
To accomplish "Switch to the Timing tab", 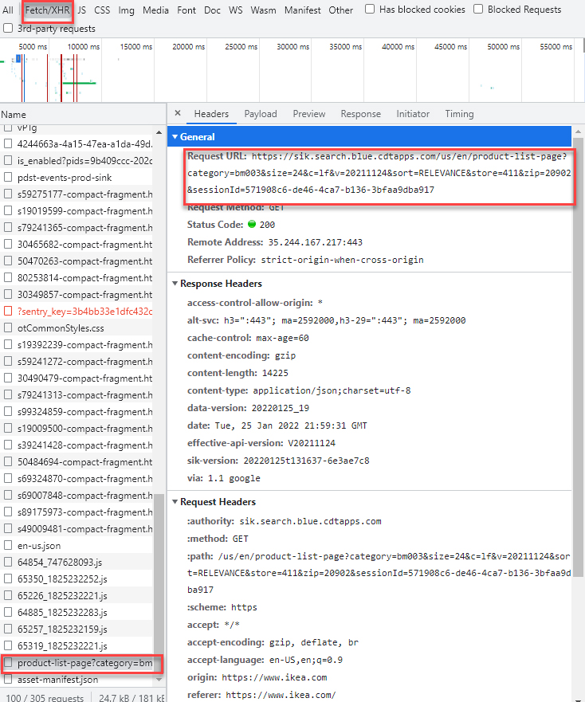I will tap(459, 114).
